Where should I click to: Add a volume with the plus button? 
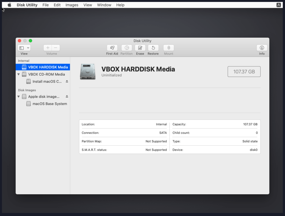(x=48, y=48)
